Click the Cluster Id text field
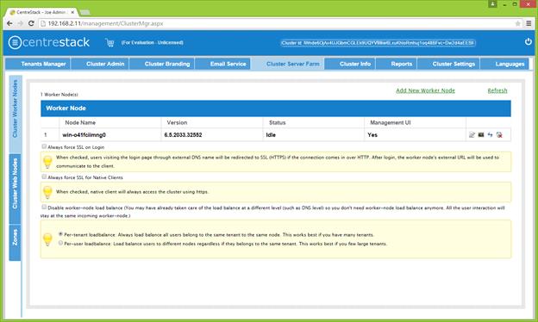 (x=378, y=43)
